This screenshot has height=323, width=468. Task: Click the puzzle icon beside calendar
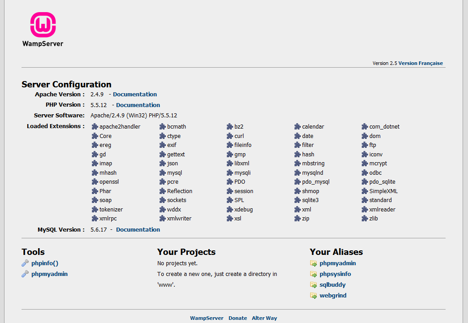pos(297,127)
